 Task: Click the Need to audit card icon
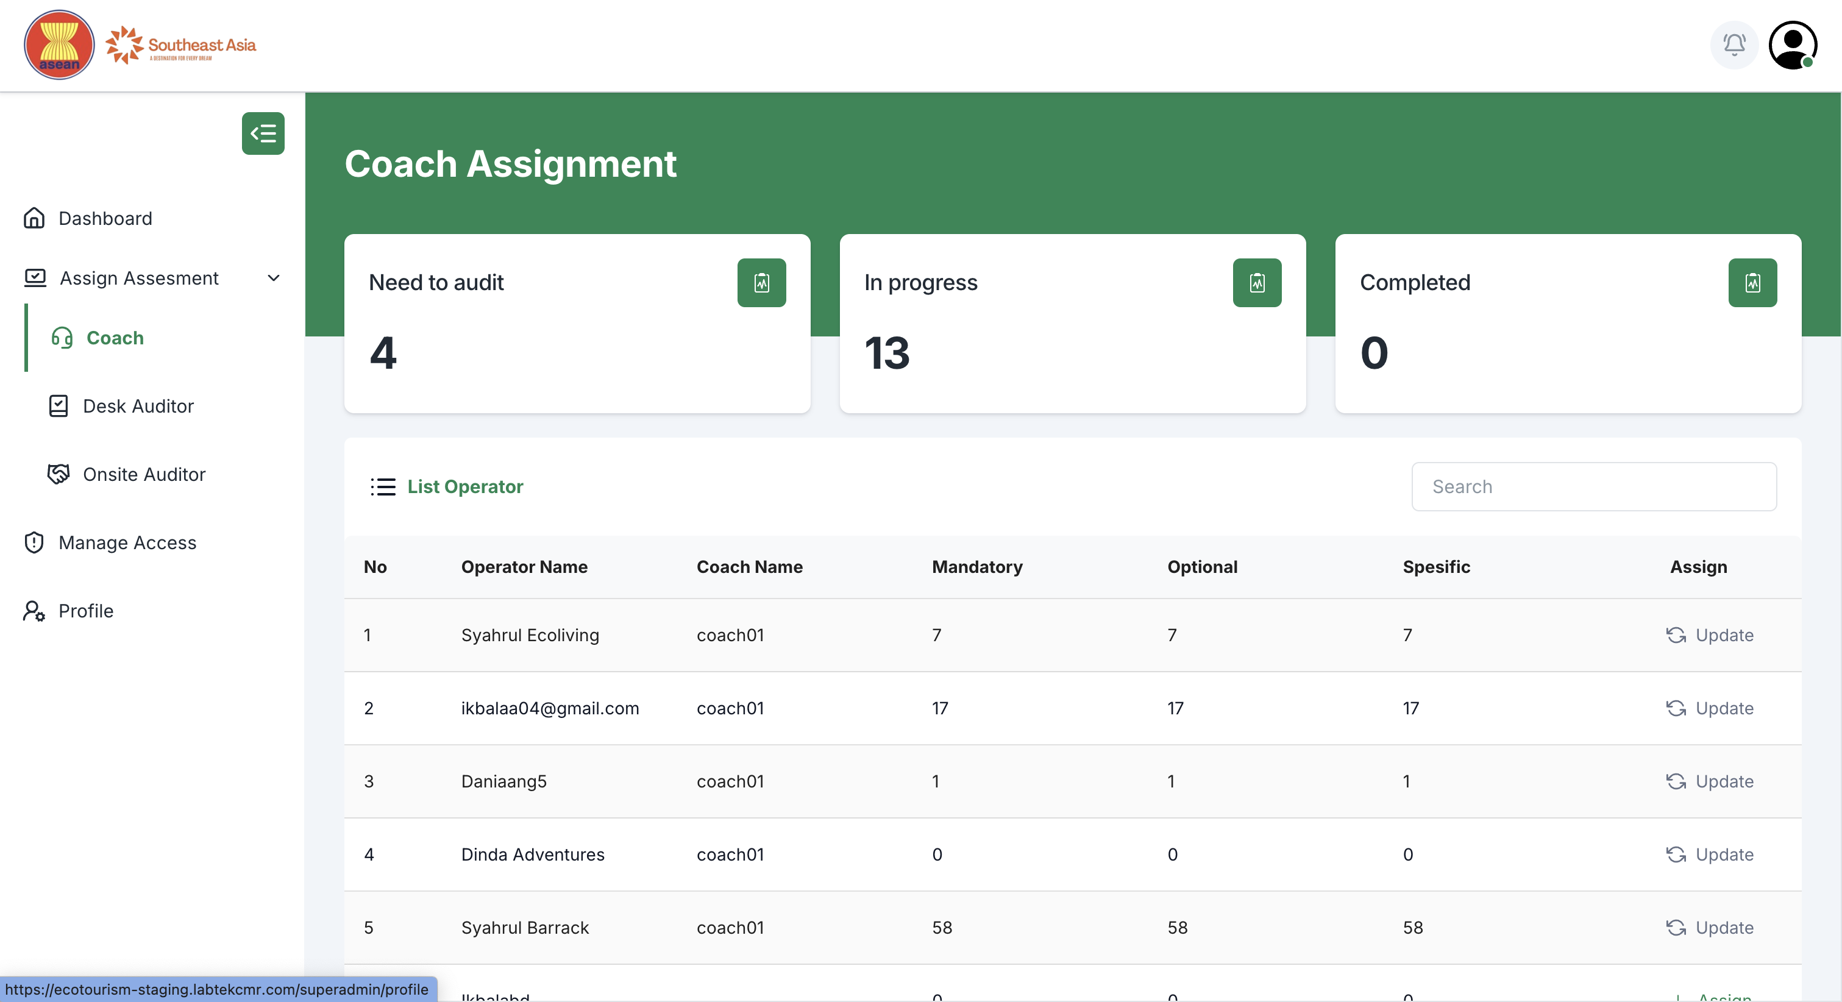point(761,283)
